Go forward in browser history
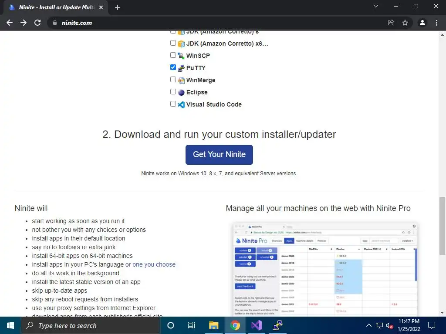This screenshot has height=334, width=446. click(24, 23)
